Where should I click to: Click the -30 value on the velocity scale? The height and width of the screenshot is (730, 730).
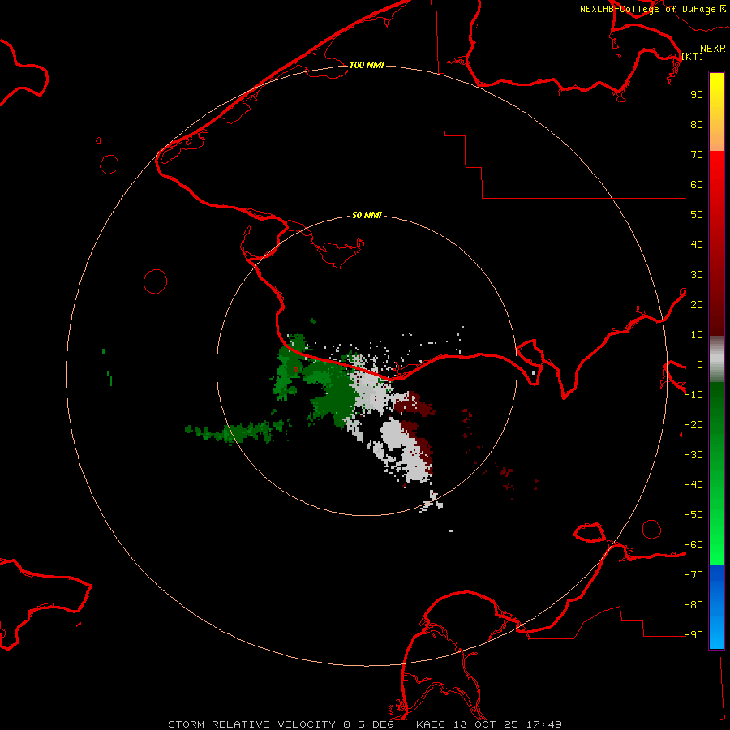[693, 455]
